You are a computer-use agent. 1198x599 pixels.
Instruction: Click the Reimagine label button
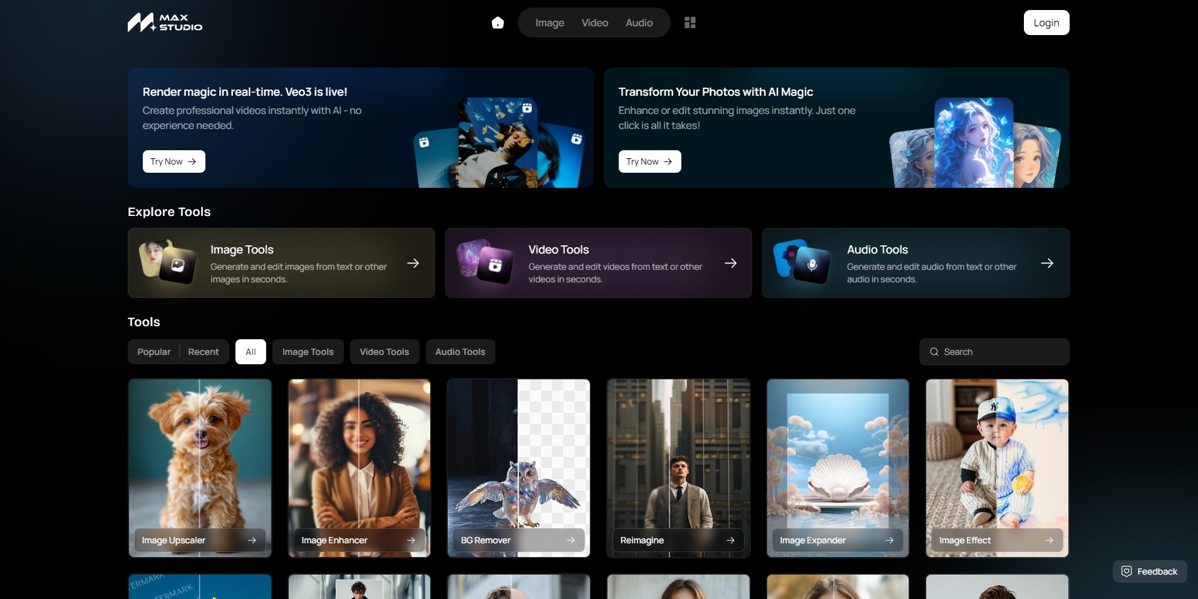pos(678,540)
